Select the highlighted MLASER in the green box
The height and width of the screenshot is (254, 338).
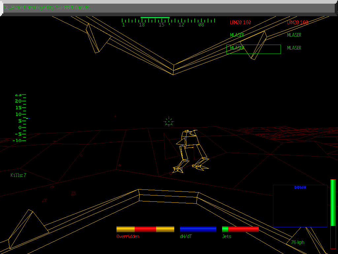pyautogui.click(x=237, y=48)
